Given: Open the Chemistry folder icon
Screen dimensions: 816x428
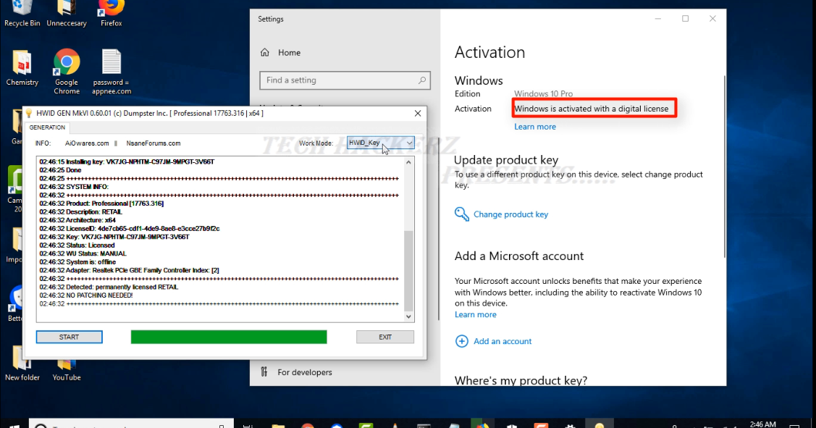Looking at the screenshot, I should (22, 68).
